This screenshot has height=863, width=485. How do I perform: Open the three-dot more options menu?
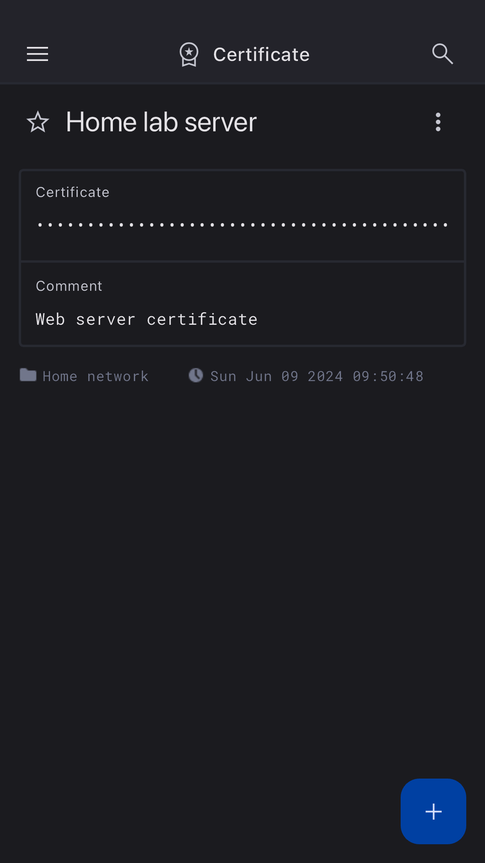[438, 122]
